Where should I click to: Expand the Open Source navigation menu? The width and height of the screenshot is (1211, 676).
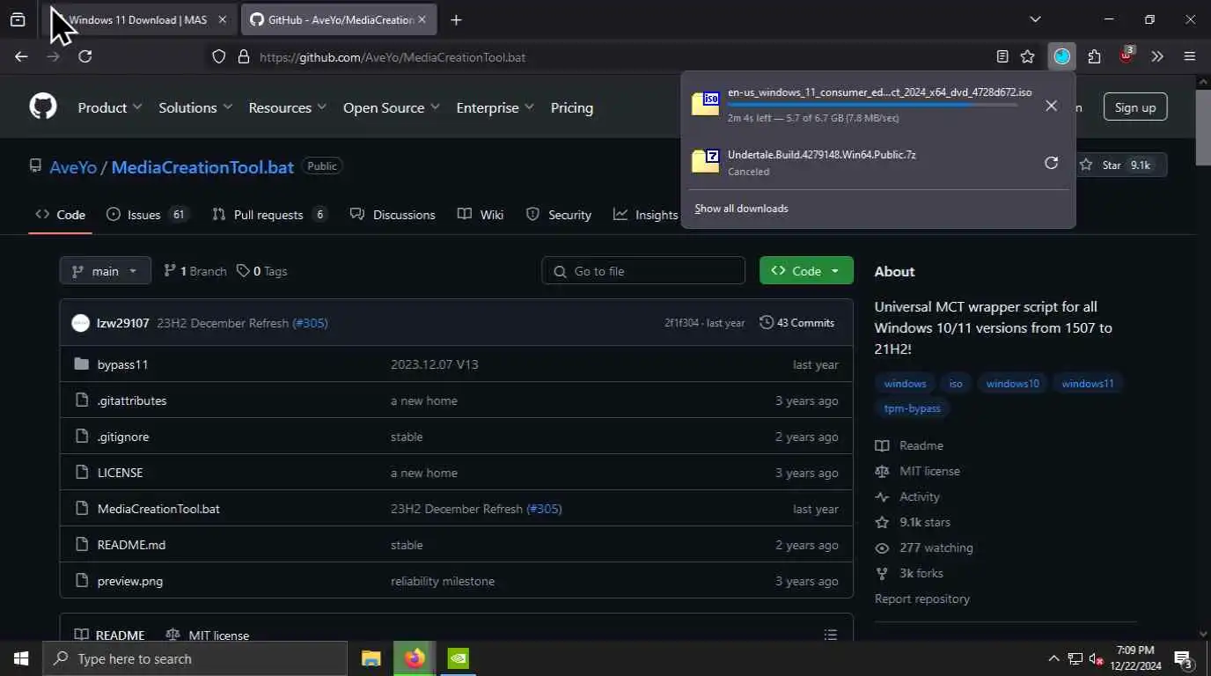(392, 107)
